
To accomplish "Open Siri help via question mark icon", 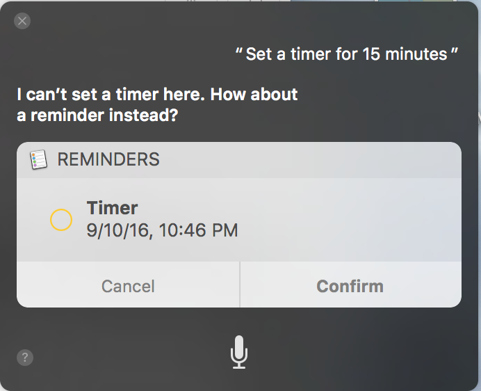I will 25,358.
